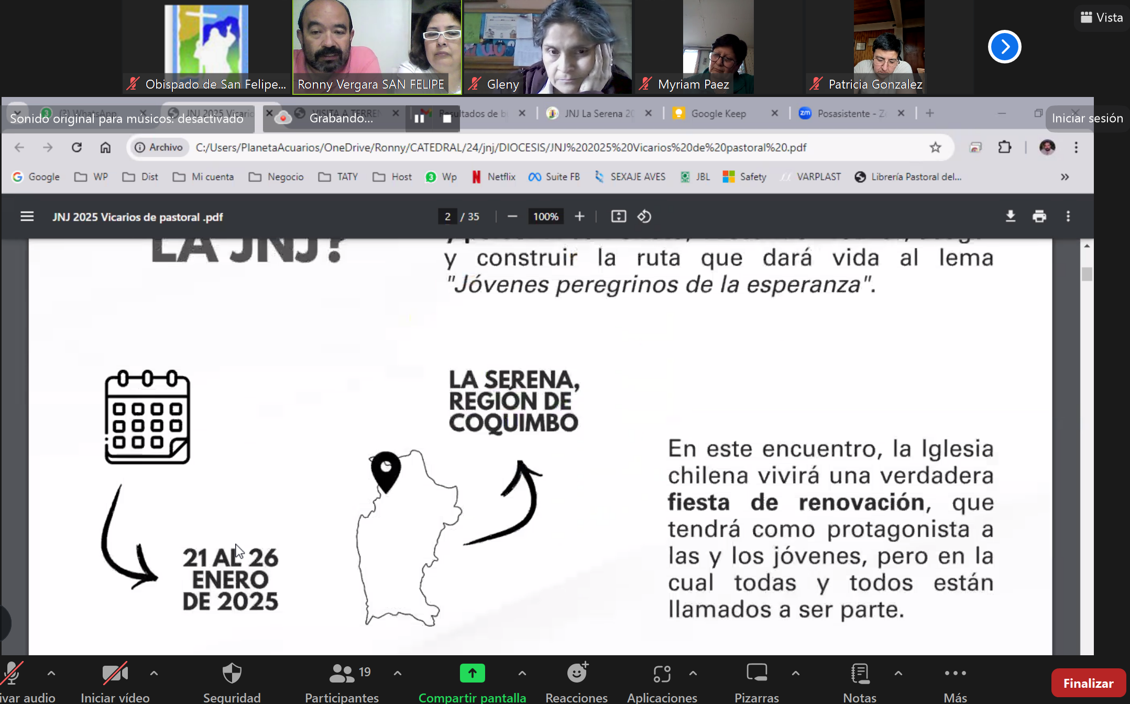Start video with Iniciar vídeo camera icon

(115, 674)
